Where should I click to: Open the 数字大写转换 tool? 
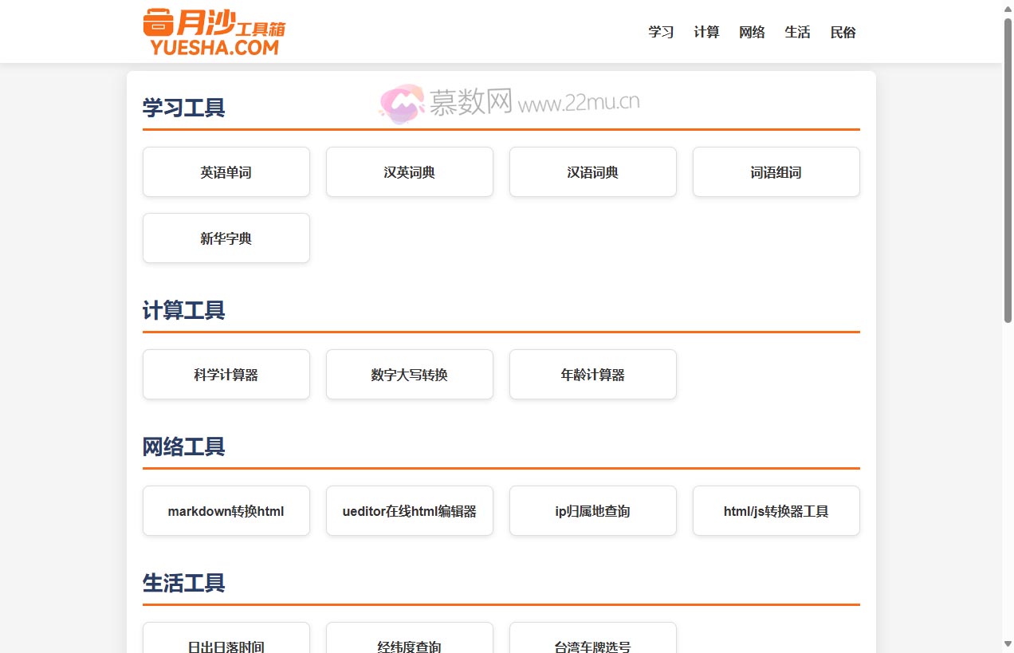click(409, 374)
